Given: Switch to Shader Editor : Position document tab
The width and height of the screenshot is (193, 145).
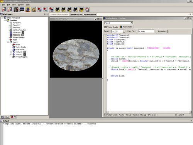Looking at the screenshot, I should 59,15.
